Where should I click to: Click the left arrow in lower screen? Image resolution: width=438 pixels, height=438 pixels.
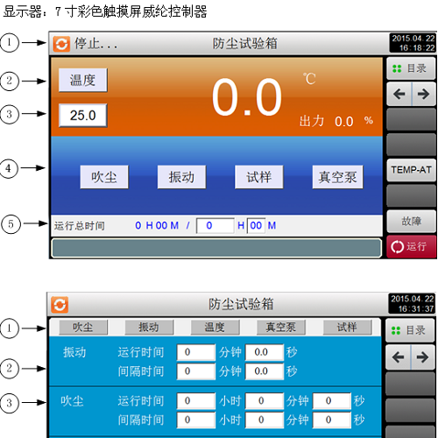398,357
